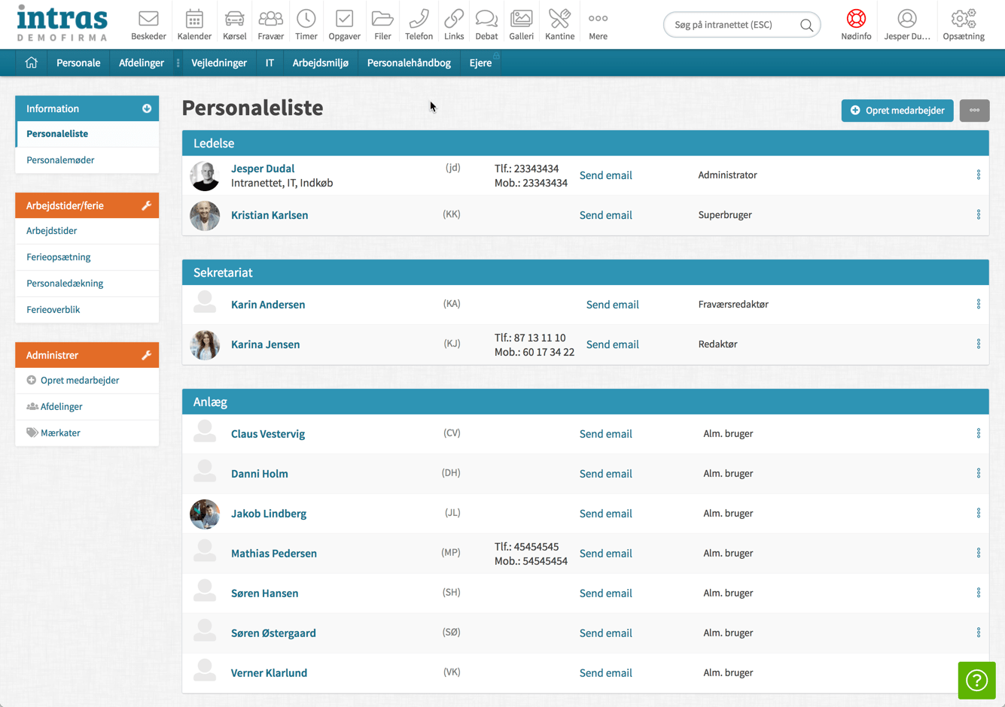Open Ferieoverblik in the sidebar
Viewport: 1005px width, 707px height.
[x=53, y=310]
